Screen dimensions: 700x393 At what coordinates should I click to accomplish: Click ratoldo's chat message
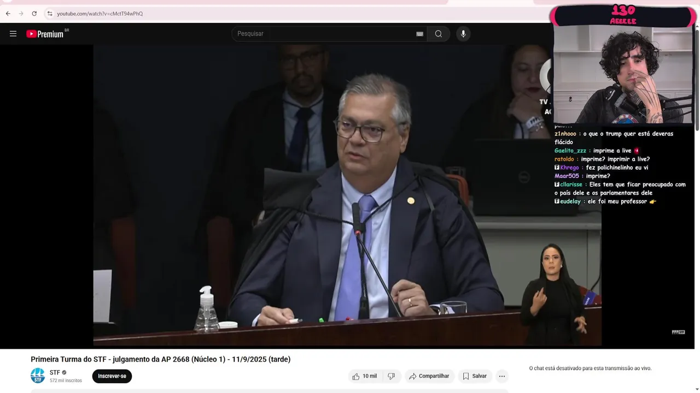coord(602,159)
